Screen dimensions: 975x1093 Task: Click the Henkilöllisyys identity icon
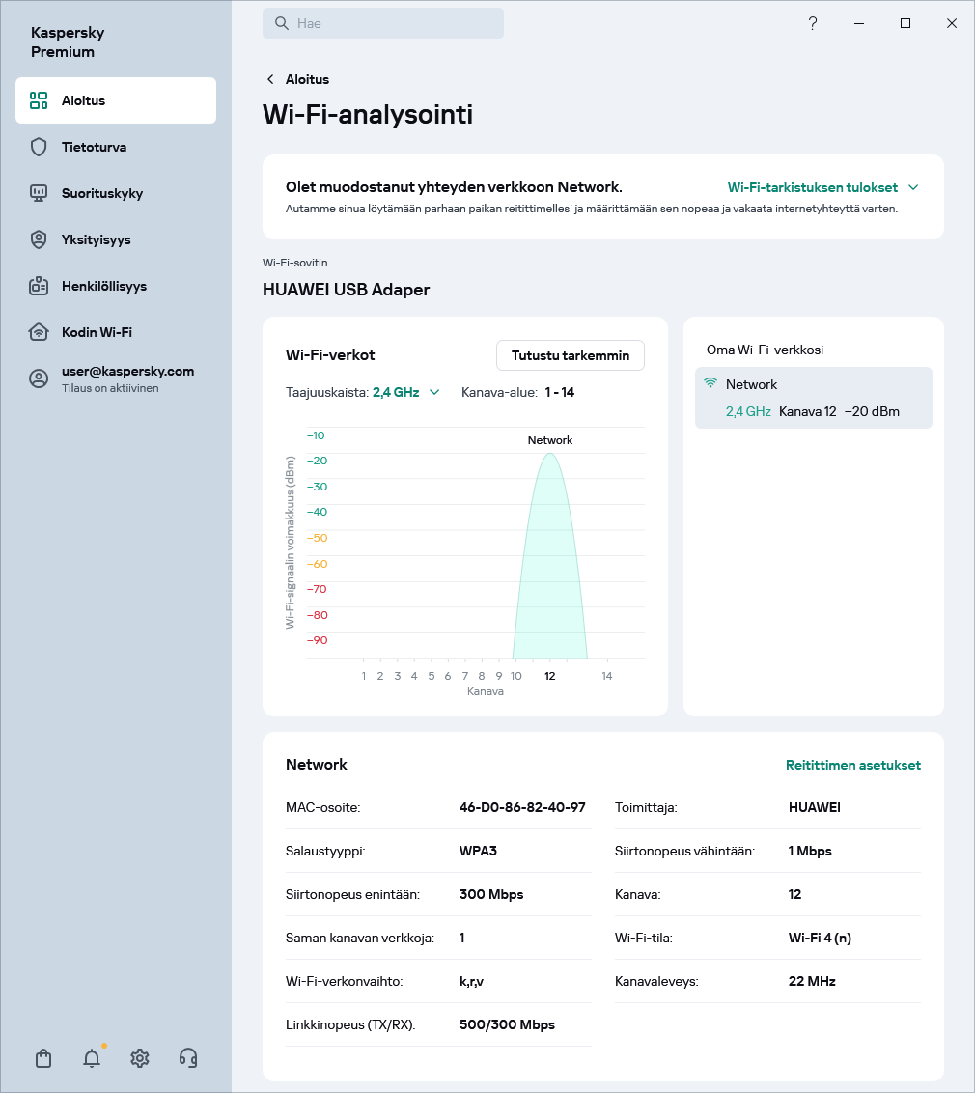click(39, 286)
